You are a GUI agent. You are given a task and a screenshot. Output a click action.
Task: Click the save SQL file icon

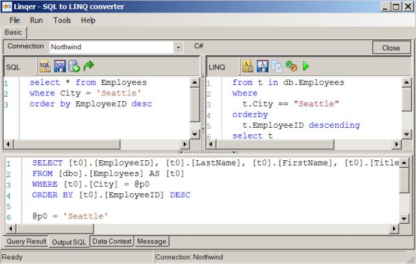tap(59, 66)
